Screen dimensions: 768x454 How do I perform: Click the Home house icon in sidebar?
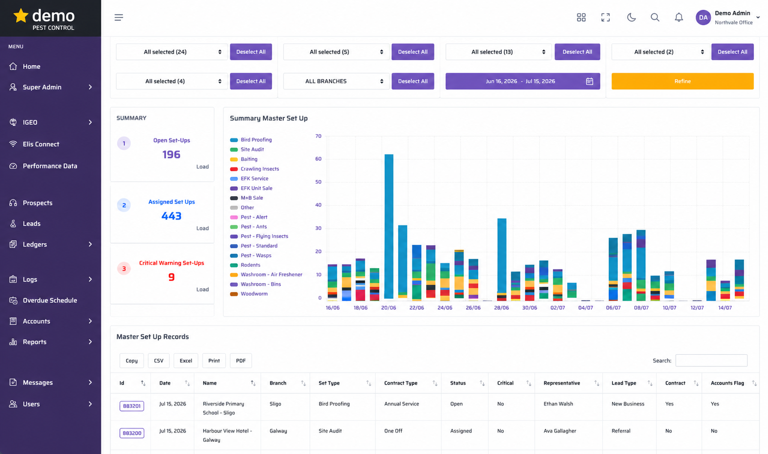(x=13, y=66)
